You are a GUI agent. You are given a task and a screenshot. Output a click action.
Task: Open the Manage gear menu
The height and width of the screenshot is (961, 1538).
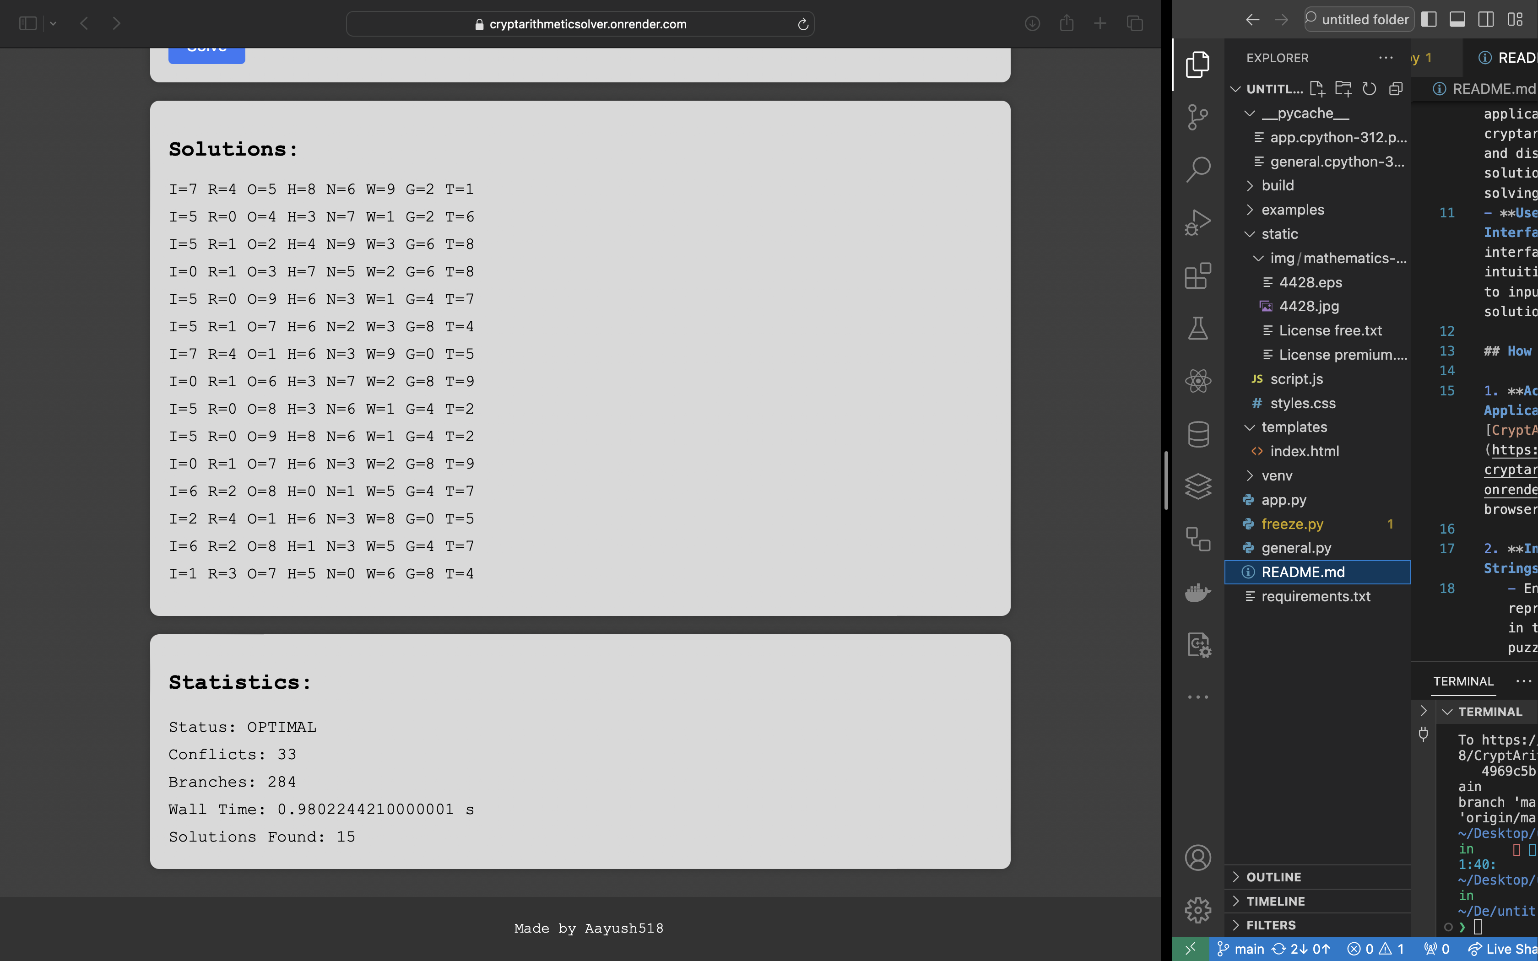click(x=1197, y=910)
